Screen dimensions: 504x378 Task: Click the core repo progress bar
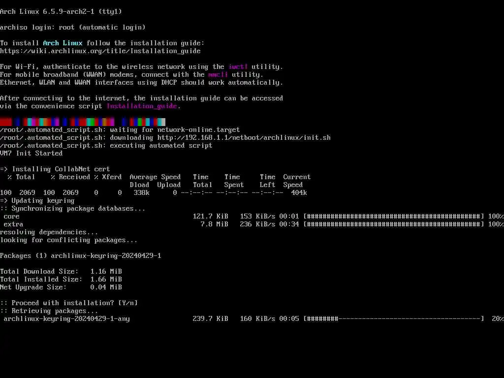394,217
